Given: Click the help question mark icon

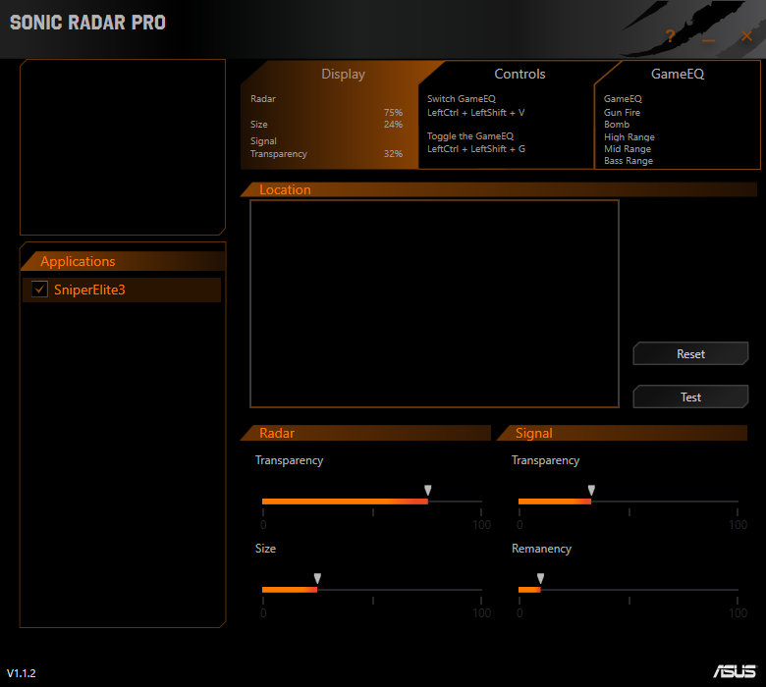Looking at the screenshot, I should 670,36.
